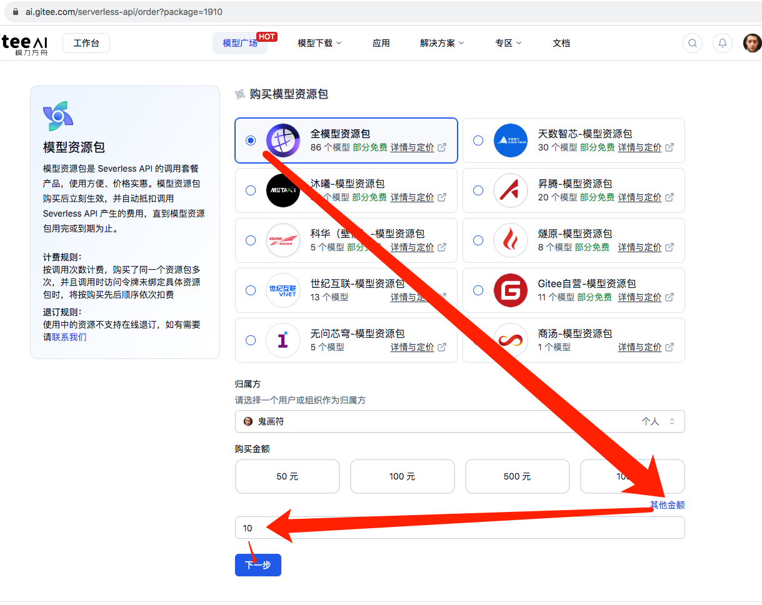The image size is (762, 605).
Task: Open 详情与定价 for 昇腾
Action: [x=639, y=197]
